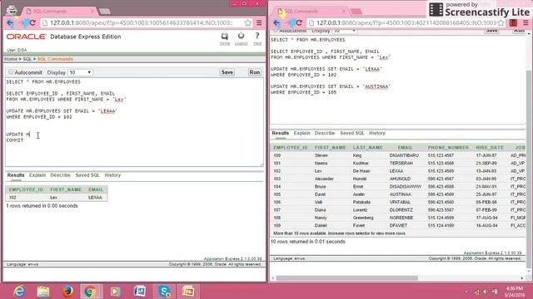
Task: Open the Display dropdown in right window
Action: [344, 31]
